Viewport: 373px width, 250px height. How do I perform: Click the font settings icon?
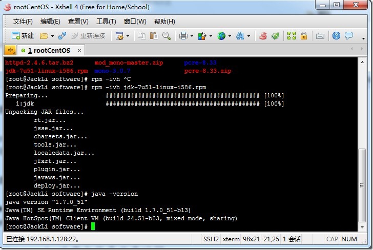point(240,36)
